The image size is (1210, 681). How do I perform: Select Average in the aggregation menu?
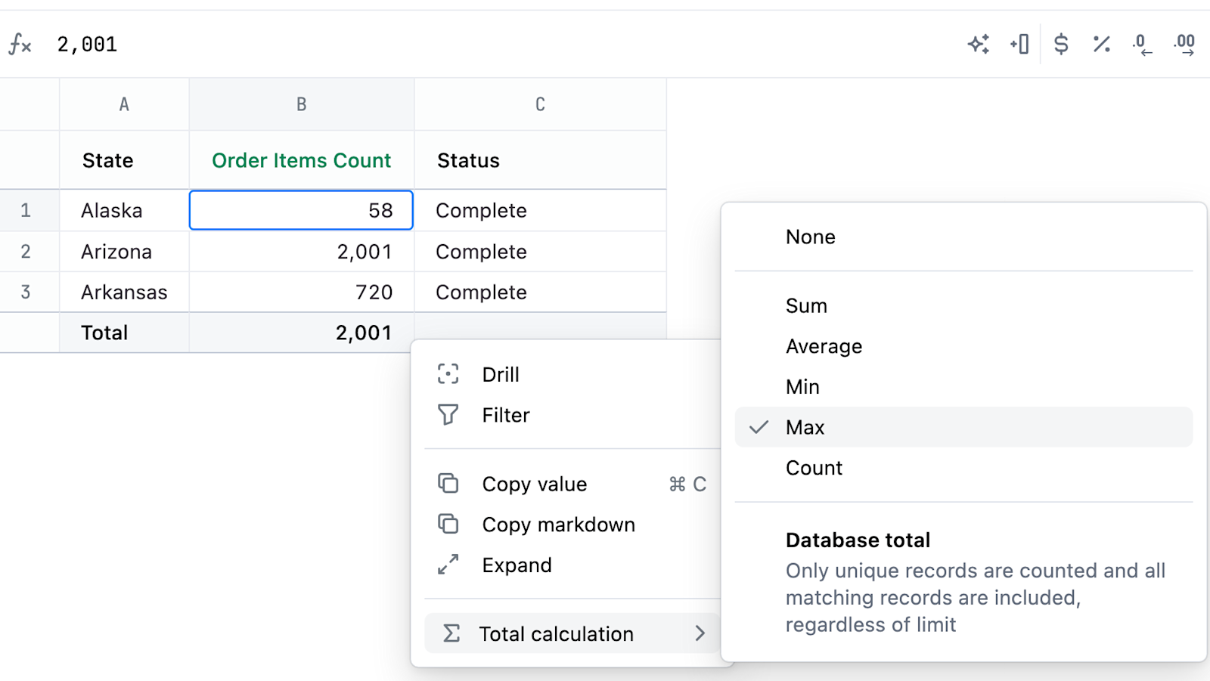pyautogui.click(x=824, y=345)
